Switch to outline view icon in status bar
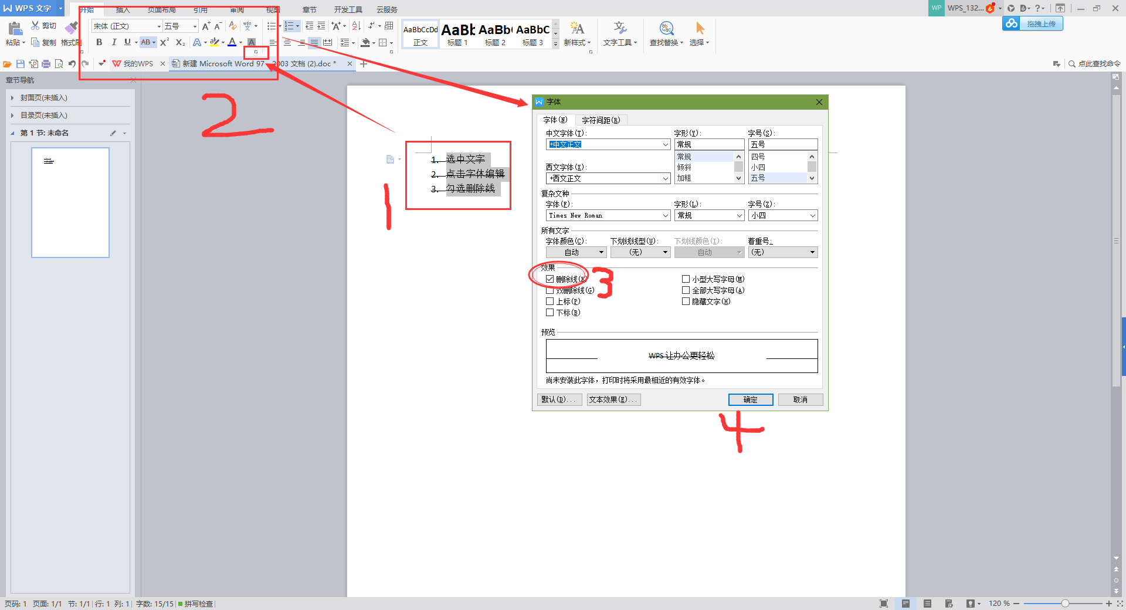Image resolution: width=1126 pixels, height=610 pixels. tap(927, 603)
